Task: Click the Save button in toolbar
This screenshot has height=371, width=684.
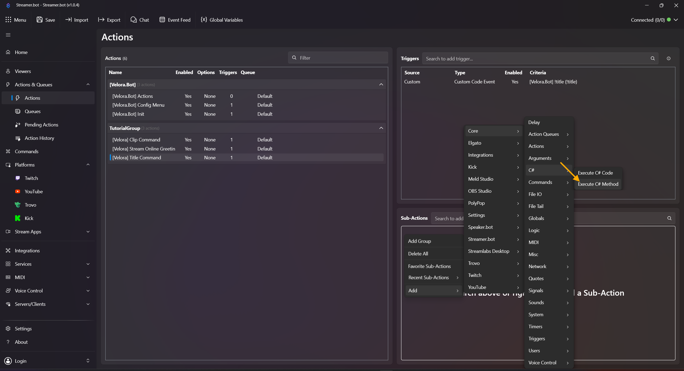Action: (x=46, y=20)
